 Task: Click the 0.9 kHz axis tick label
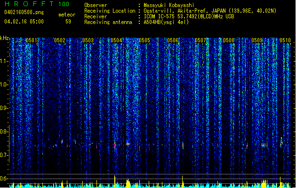click(x=4, y=108)
